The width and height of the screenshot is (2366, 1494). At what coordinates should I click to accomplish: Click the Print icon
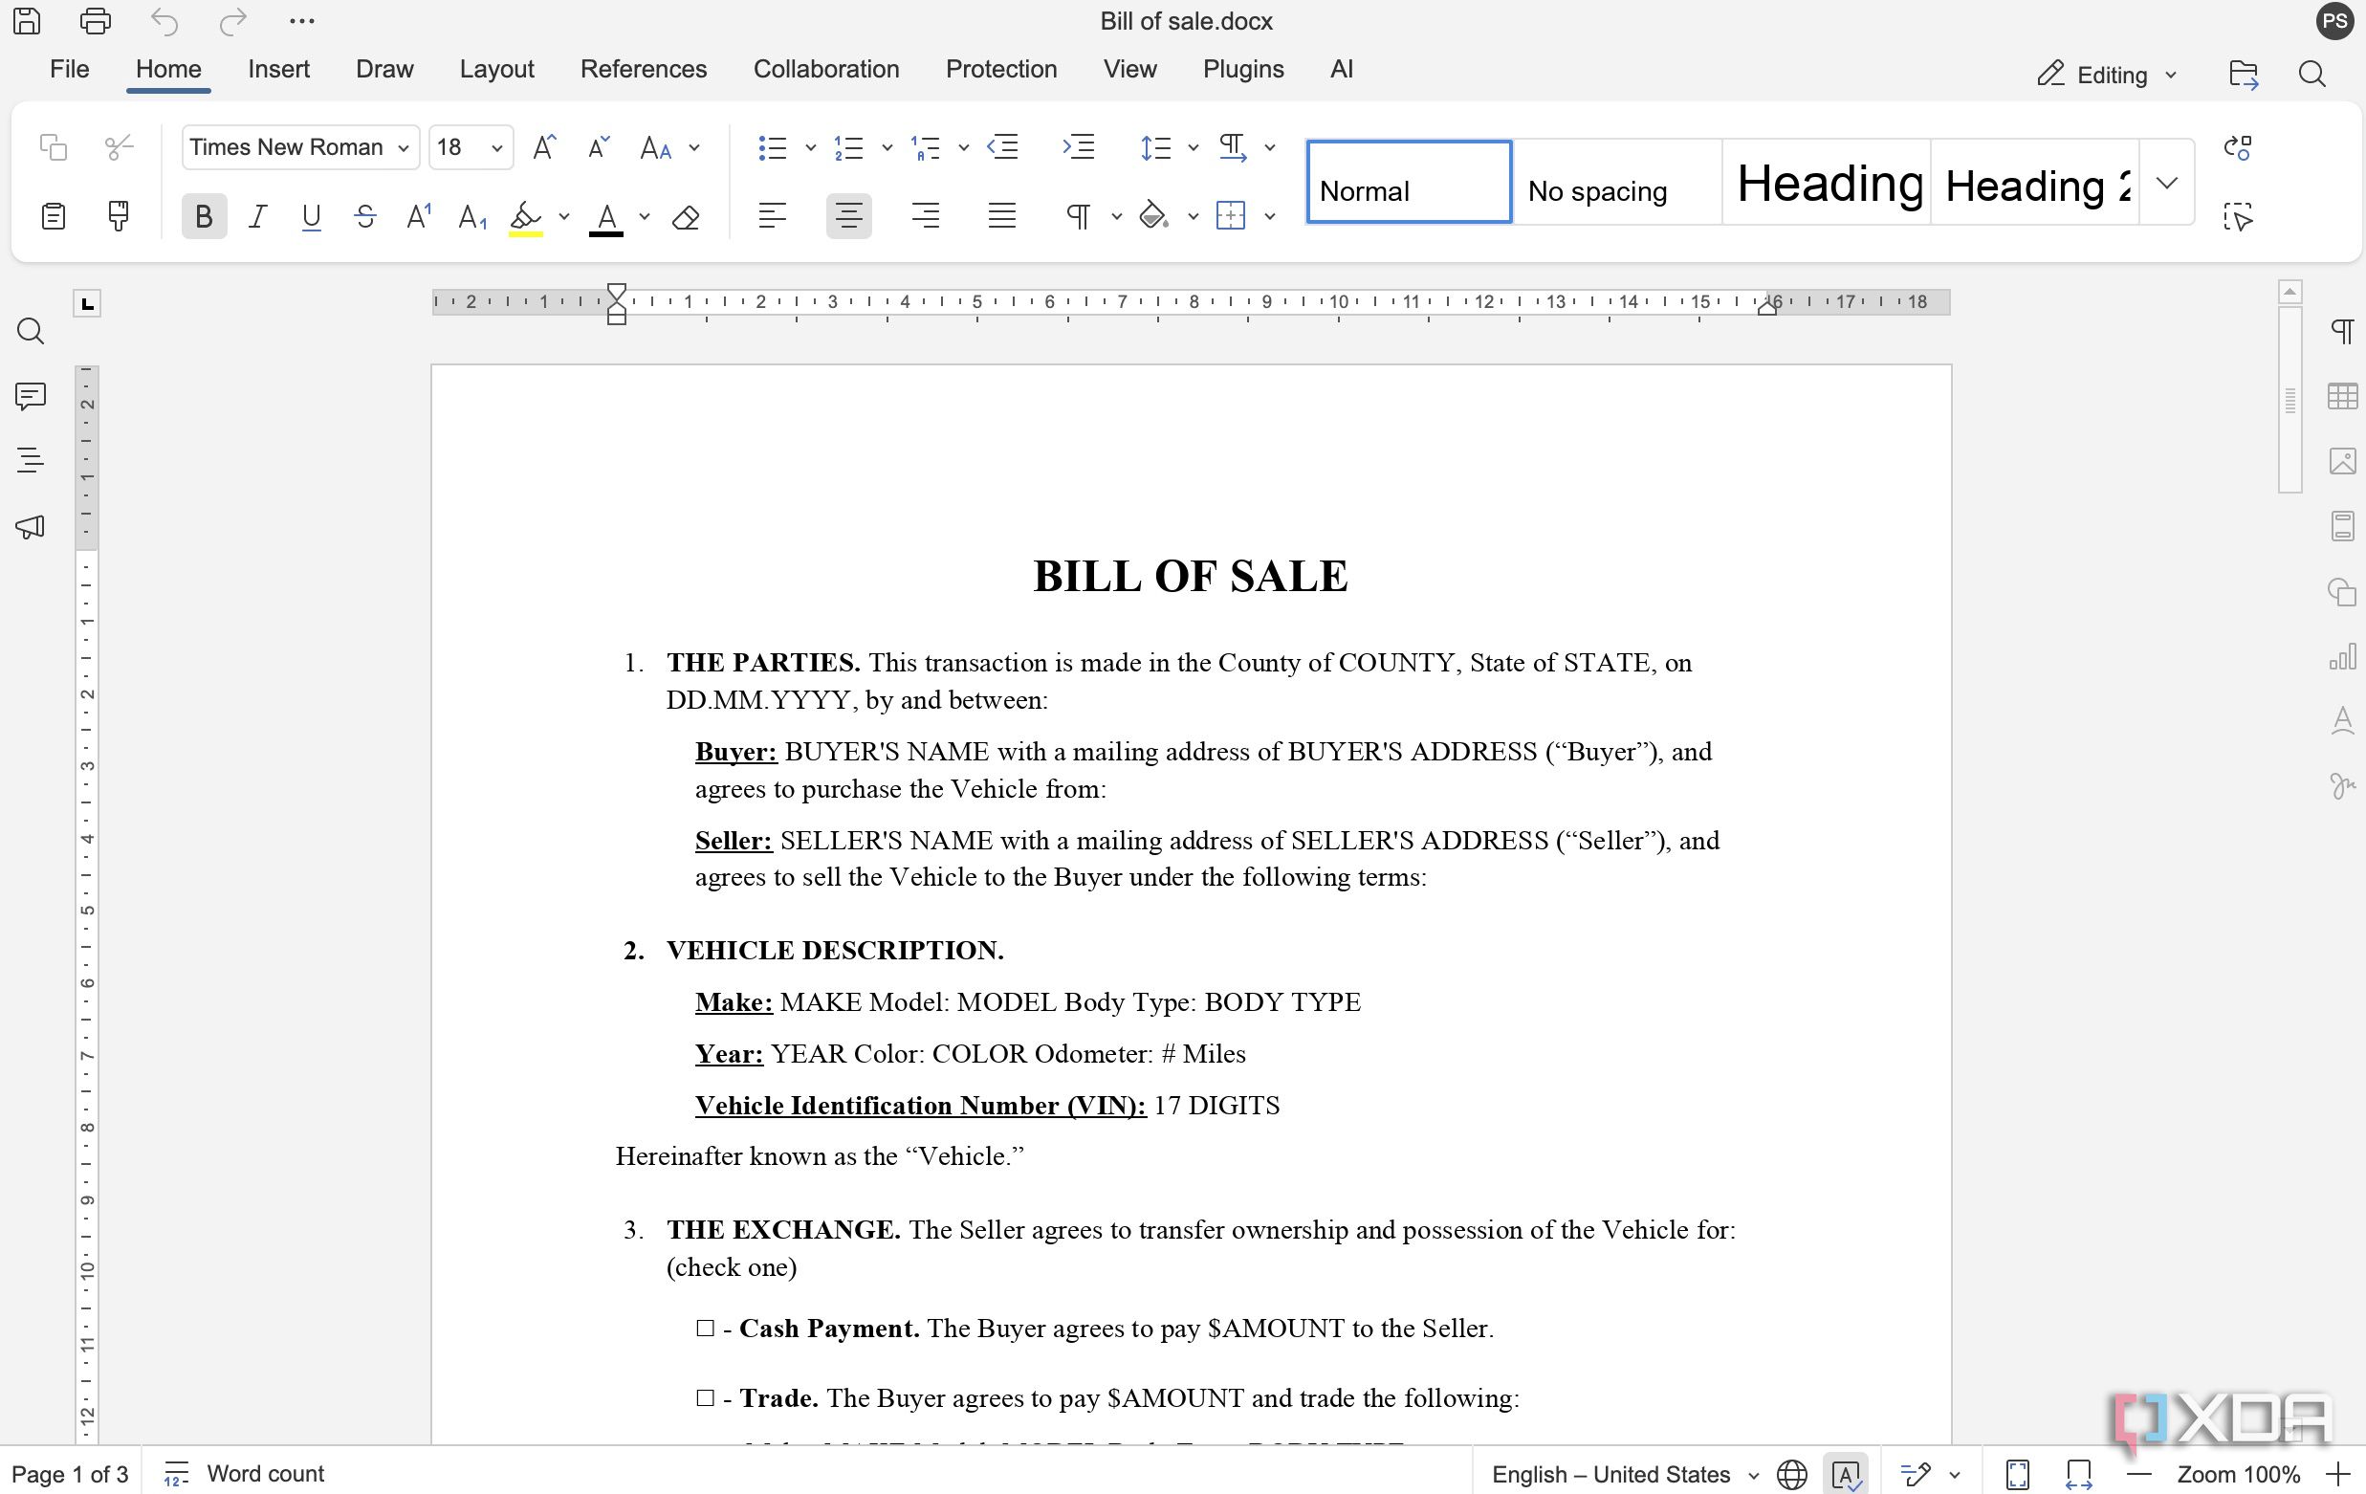[x=96, y=21]
